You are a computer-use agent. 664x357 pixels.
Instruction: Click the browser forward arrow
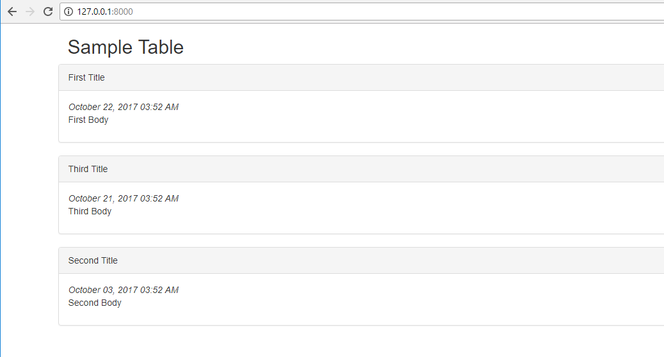[29, 12]
